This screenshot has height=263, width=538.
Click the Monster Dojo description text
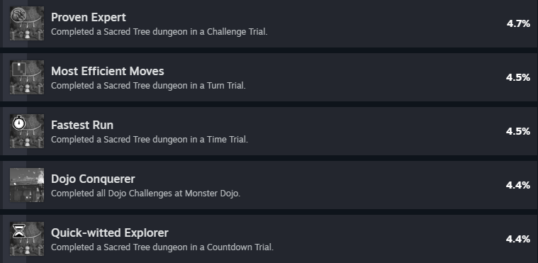(146, 194)
